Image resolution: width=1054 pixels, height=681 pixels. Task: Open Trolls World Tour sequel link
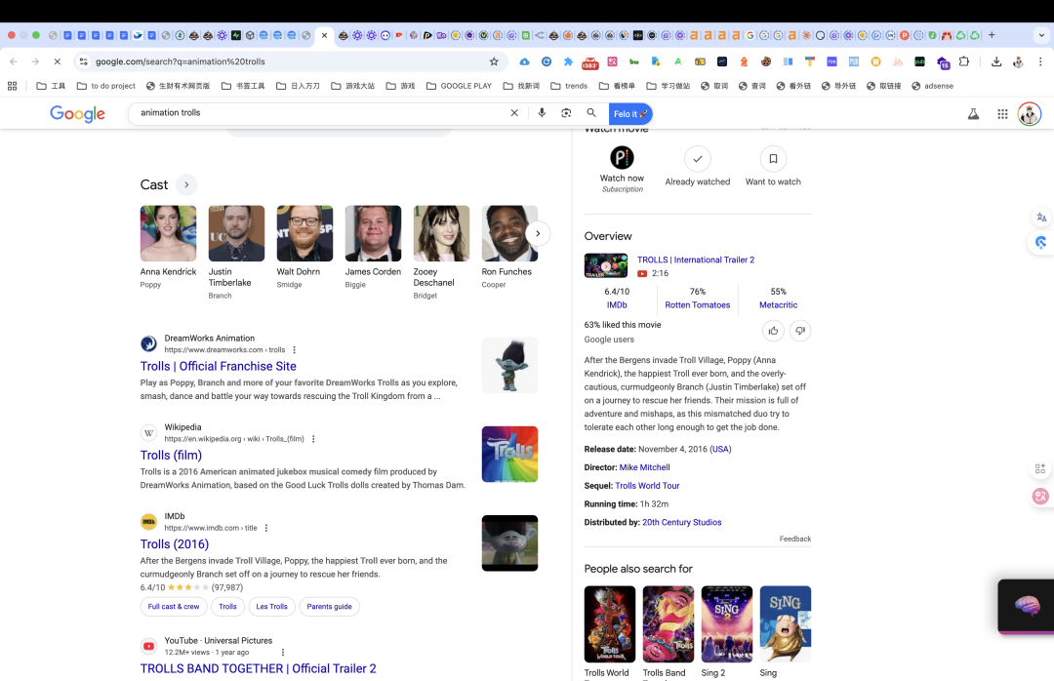pyautogui.click(x=647, y=485)
